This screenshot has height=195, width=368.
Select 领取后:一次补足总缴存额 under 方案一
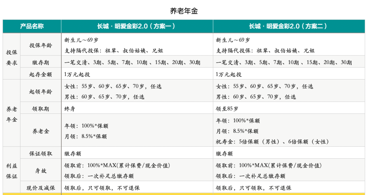click(99, 176)
